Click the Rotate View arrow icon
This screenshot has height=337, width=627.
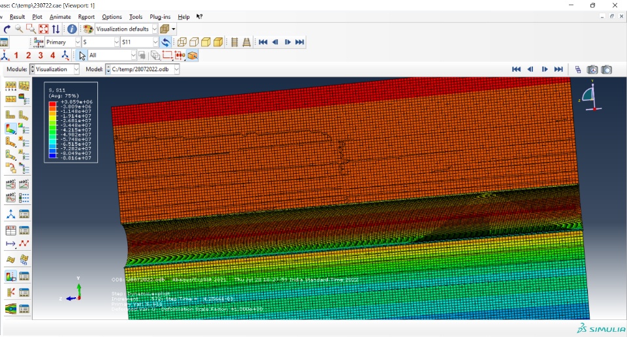(x=7, y=29)
